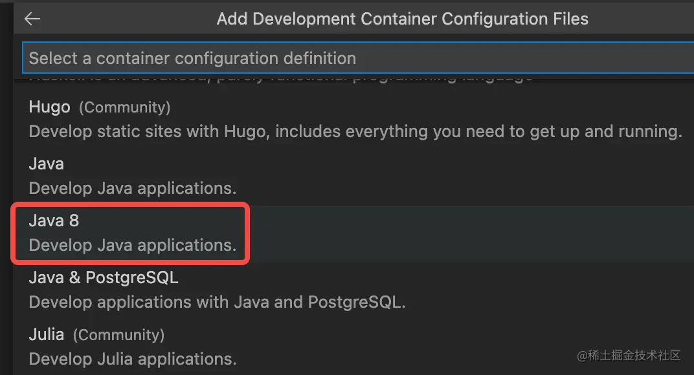
Task: Click the 'Develop Julia applications.' description
Action: click(x=132, y=359)
